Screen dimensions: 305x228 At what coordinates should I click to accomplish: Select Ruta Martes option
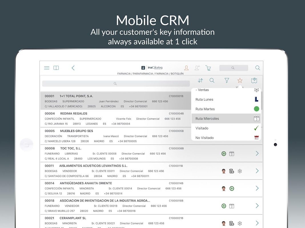coord(226,109)
